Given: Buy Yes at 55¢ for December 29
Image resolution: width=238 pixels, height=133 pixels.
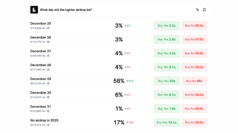Looking at the screenshot, I should (167, 81).
